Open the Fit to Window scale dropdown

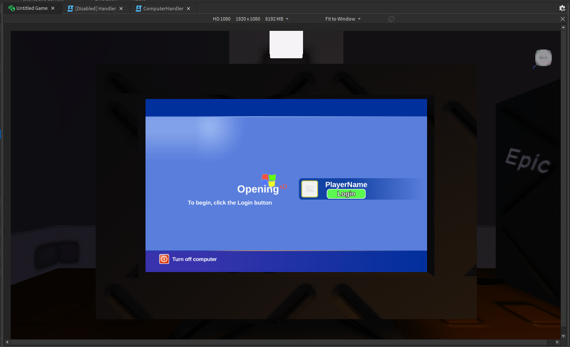coord(343,19)
